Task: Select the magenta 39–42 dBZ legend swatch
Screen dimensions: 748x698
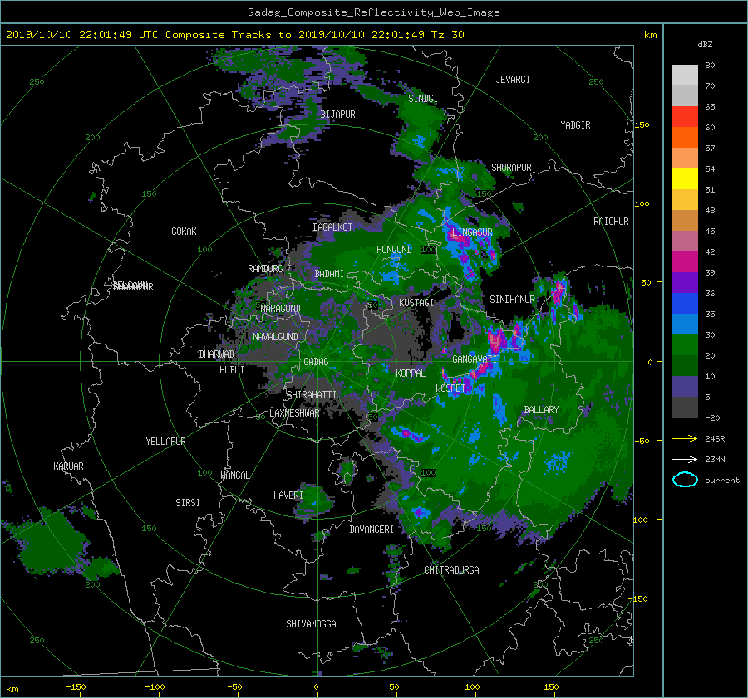Action: (685, 262)
